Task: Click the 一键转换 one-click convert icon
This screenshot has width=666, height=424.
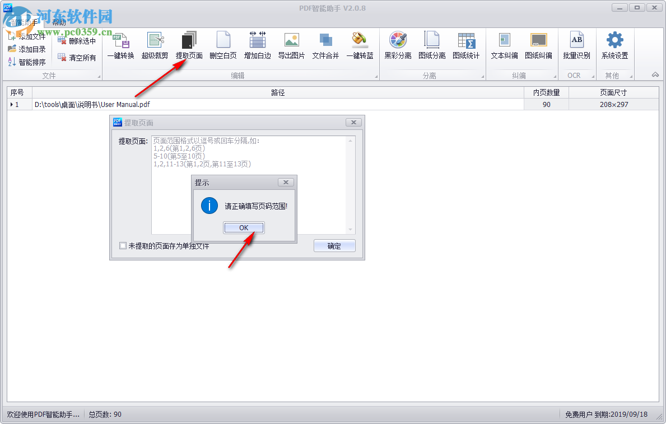Action: pyautogui.click(x=120, y=46)
